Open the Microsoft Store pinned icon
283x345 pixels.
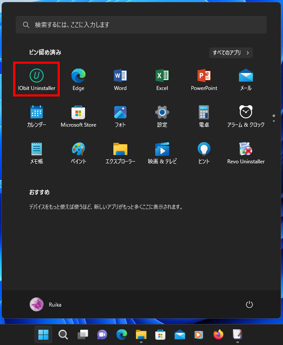pos(78,116)
